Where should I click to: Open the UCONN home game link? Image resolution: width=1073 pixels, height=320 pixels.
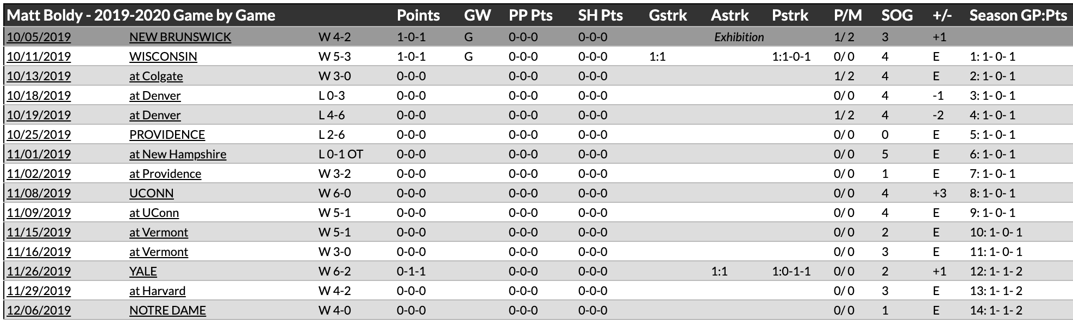click(x=152, y=194)
